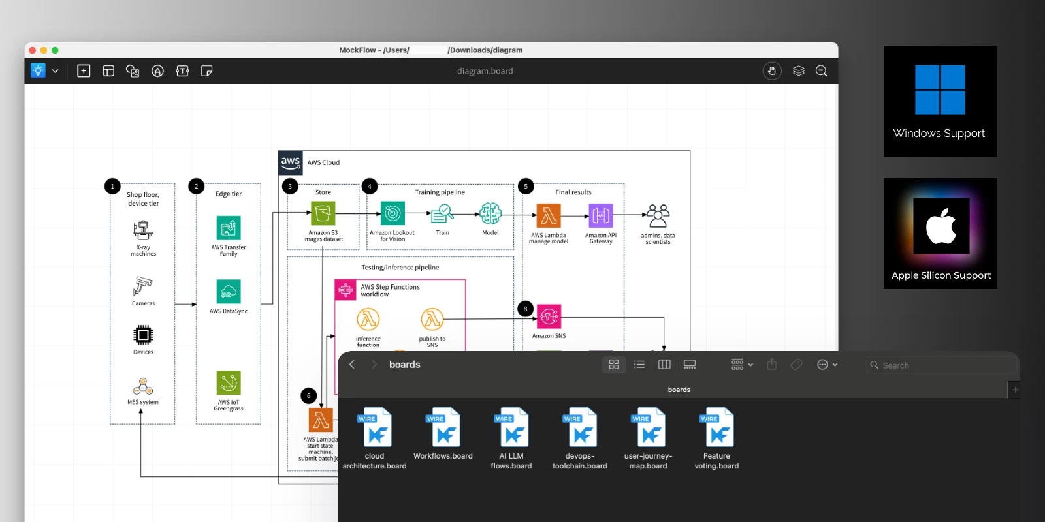Click the Windows Support tile
The image size is (1045, 522).
click(x=940, y=101)
